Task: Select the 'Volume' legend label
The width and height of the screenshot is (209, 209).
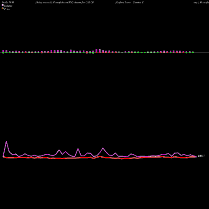Action: pos(8,6)
